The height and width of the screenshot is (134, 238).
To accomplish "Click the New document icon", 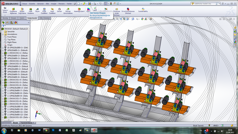I will coord(79,4).
